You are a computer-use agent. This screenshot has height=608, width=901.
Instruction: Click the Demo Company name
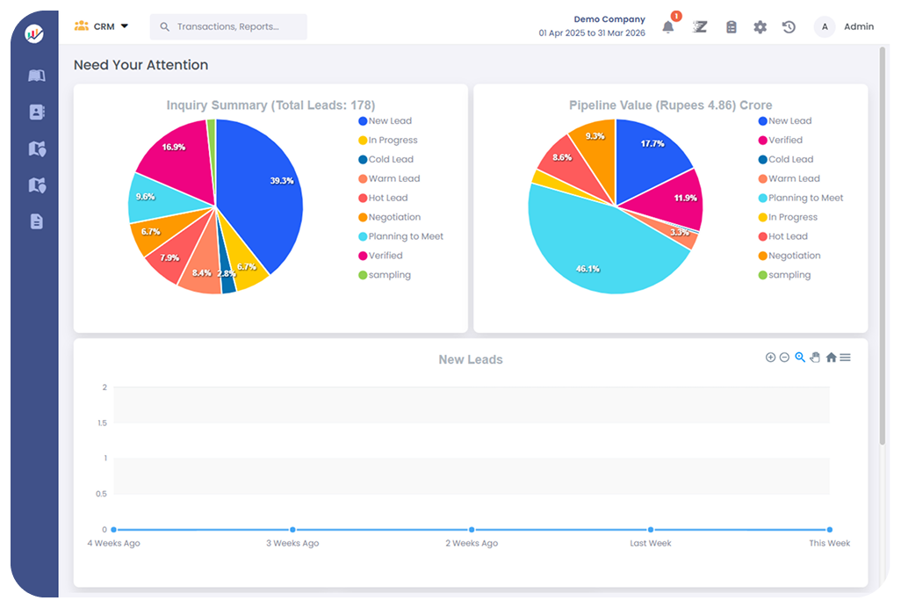tap(609, 18)
